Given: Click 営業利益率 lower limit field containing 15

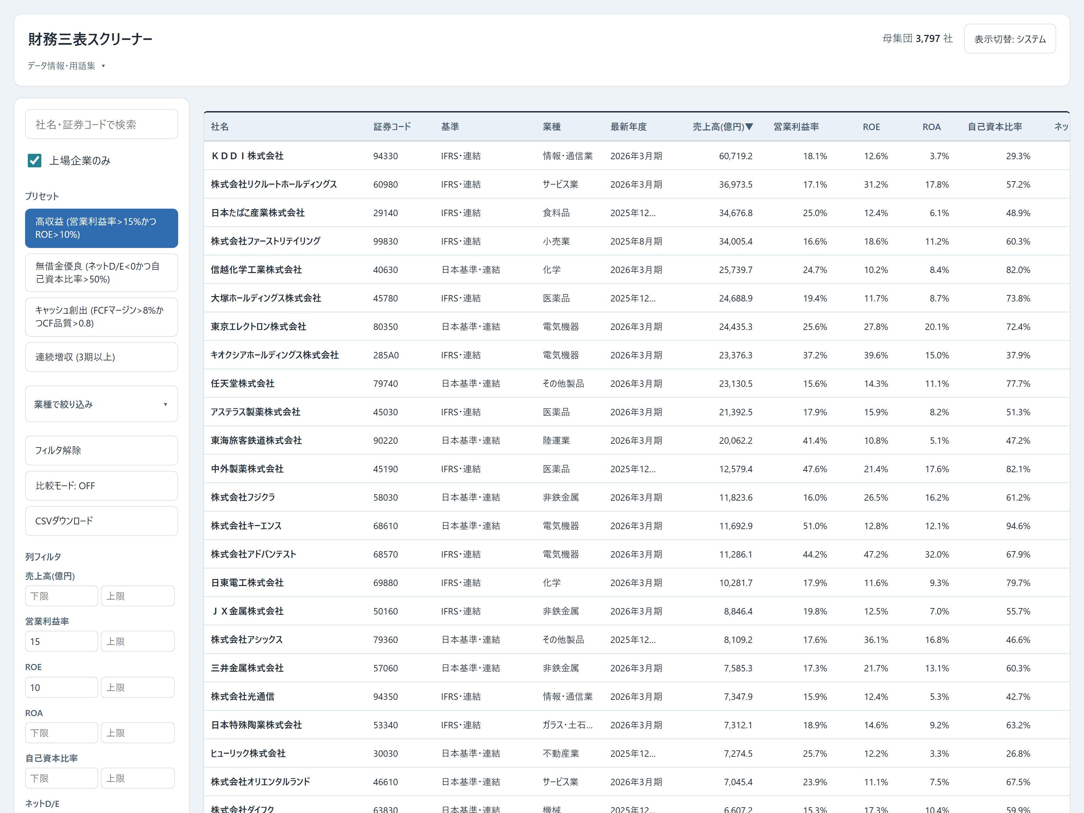Looking at the screenshot, I should (62, 642).
